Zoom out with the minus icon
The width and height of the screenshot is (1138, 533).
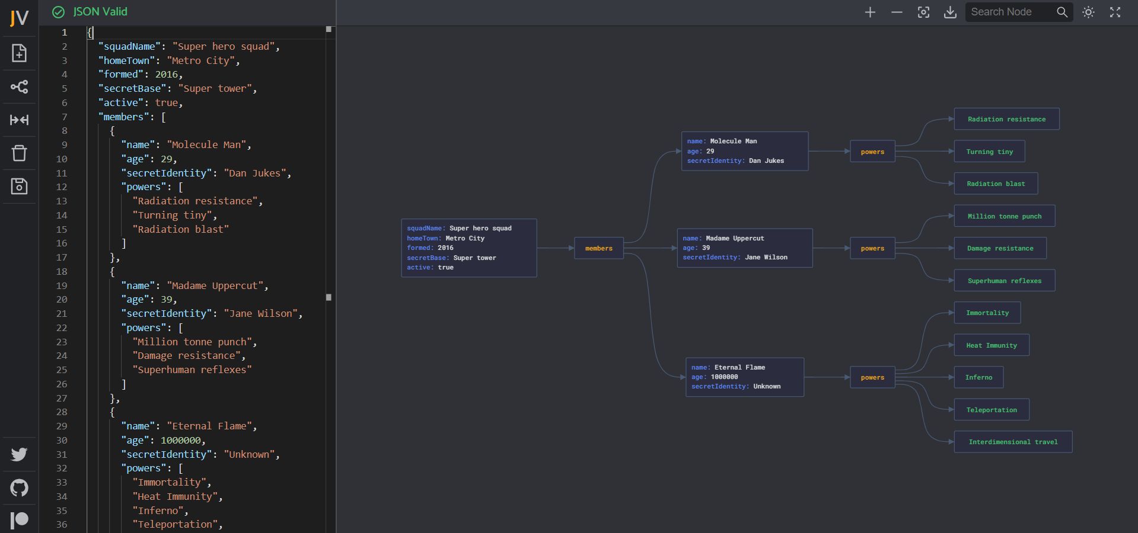897,12
